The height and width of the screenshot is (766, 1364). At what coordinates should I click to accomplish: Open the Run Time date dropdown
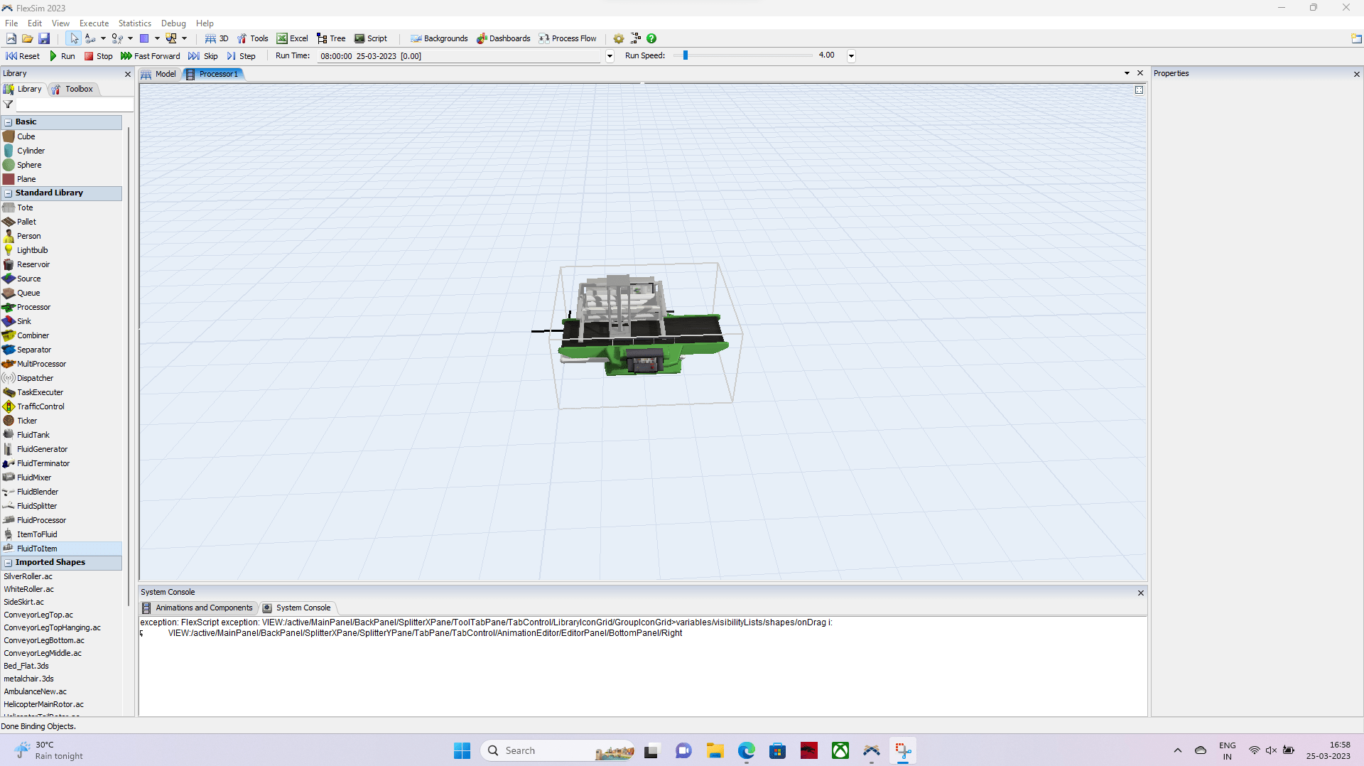pos(610,55)
